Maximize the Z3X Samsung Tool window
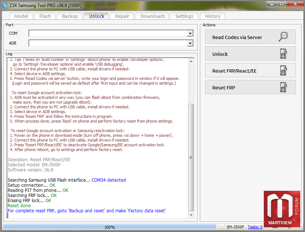This screenshot has height=232, width=305. click(281, 4)
